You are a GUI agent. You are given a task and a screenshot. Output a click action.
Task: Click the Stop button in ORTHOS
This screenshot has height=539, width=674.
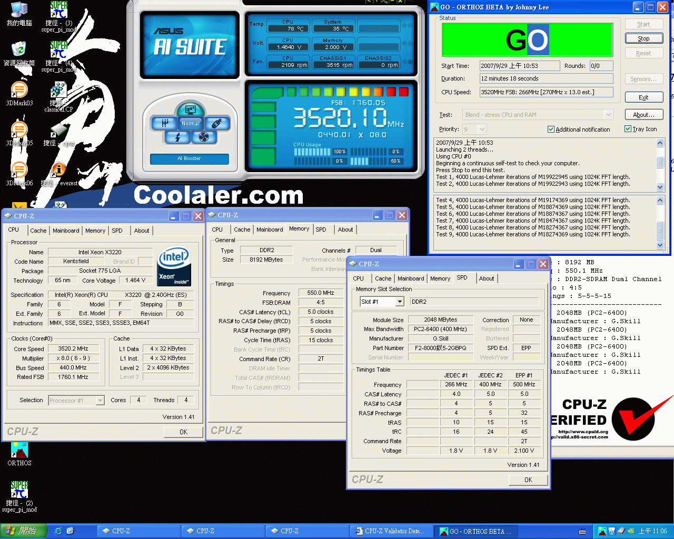[x=643, y=38]
